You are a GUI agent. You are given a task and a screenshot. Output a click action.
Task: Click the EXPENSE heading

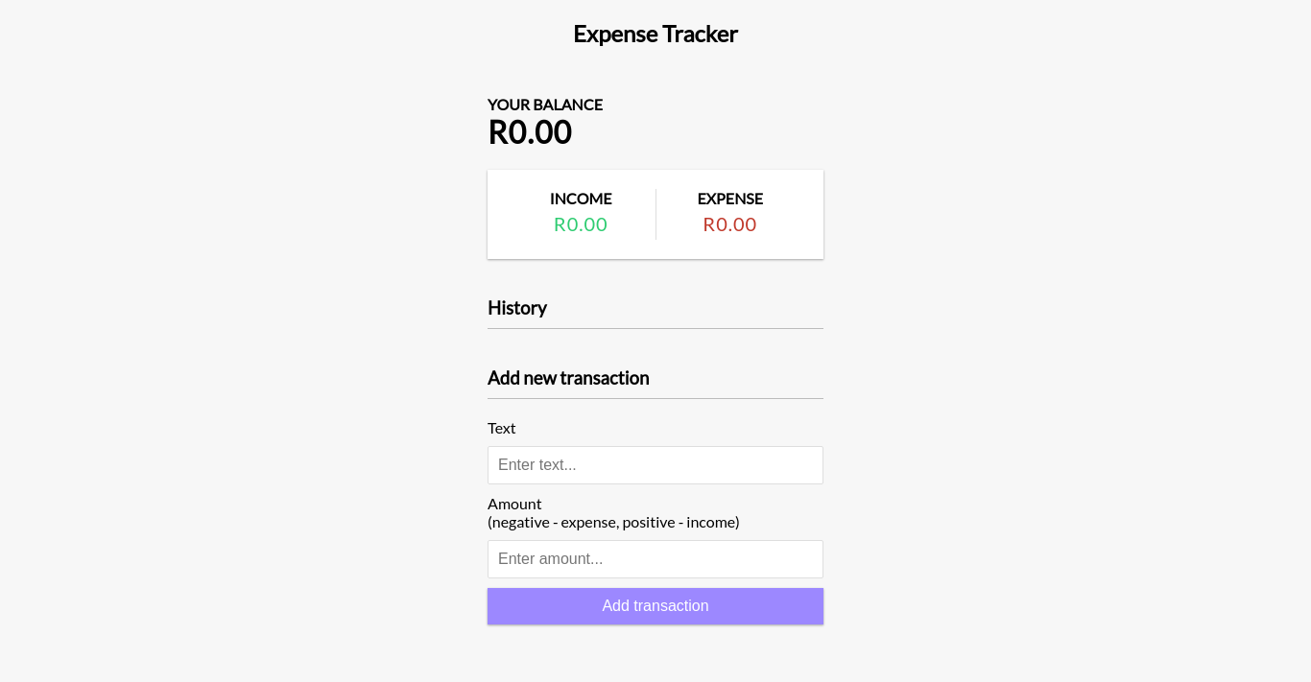[x=729, y=199]
